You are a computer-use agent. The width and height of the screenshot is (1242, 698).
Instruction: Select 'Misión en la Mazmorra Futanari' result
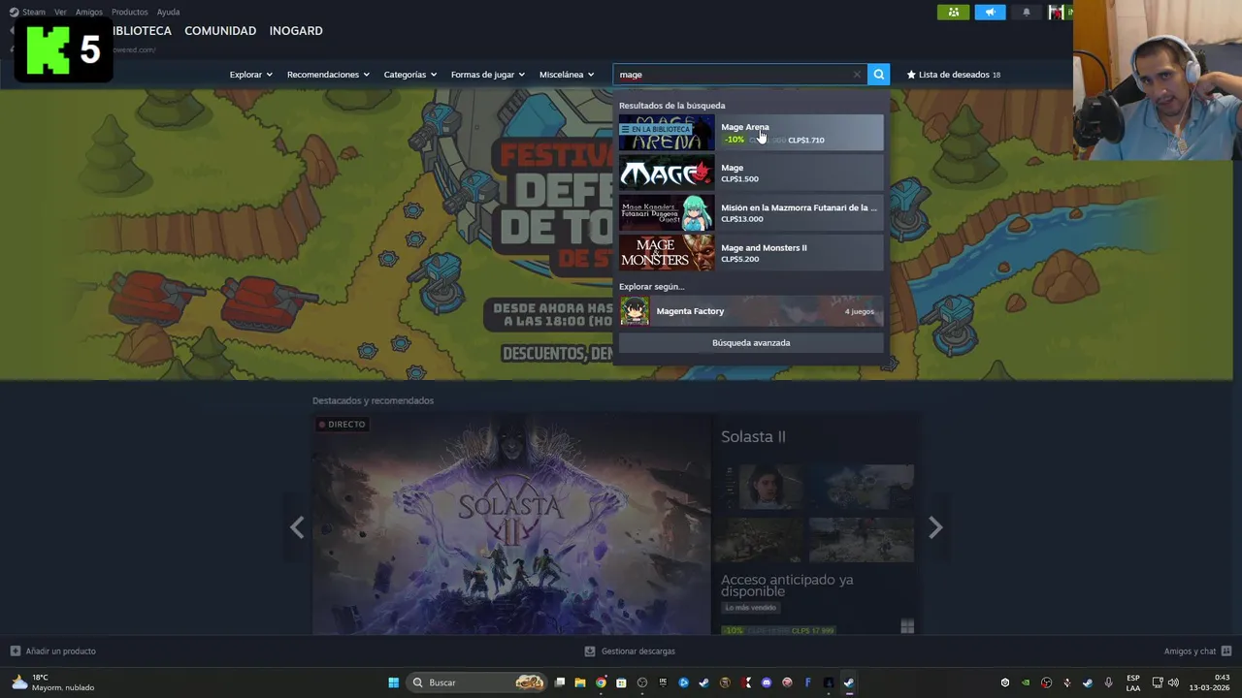(x=751, y=213)
